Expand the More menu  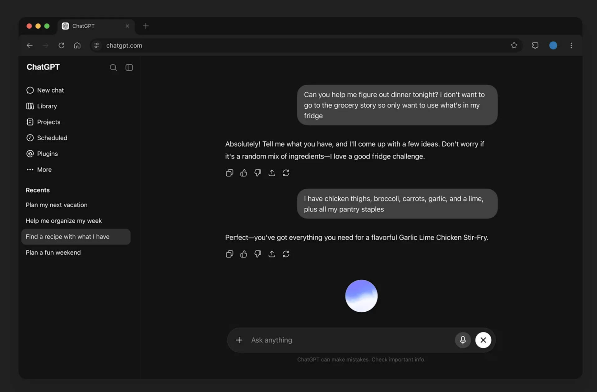click(x=39, y=170)
